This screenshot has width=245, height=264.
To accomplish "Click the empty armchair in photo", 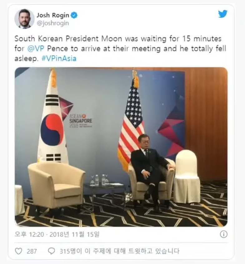I will (56, 184).
